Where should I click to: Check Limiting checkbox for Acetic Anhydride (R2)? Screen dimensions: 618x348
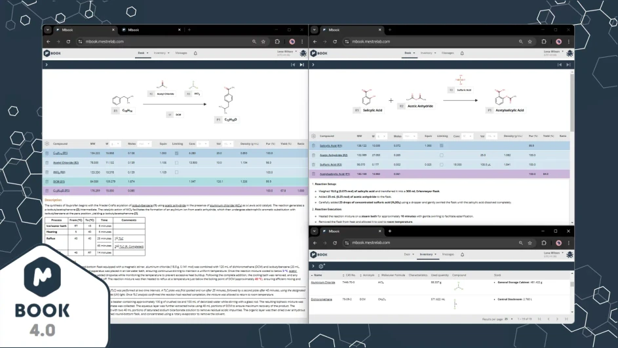pos(442,155)
